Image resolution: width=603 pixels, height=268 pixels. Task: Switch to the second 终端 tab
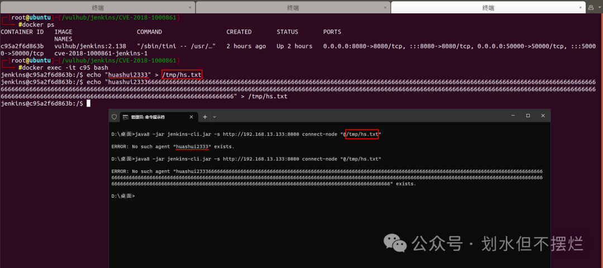[x=293, y=7]
